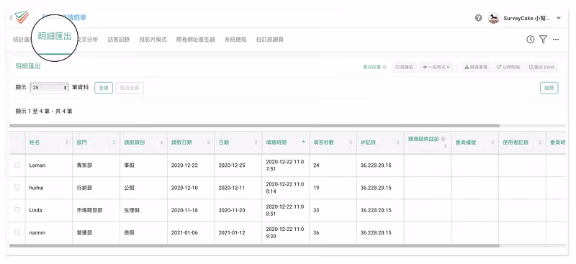Click the 抽獎 lottery button
This screenshot has width=576, height=264.
pos(549,88)
